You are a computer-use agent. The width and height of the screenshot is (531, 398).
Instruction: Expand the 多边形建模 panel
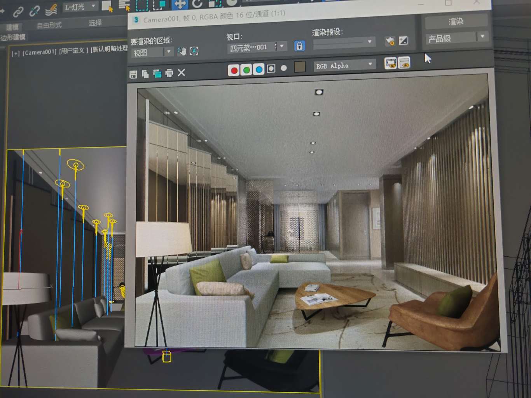[x=12, y=37]
